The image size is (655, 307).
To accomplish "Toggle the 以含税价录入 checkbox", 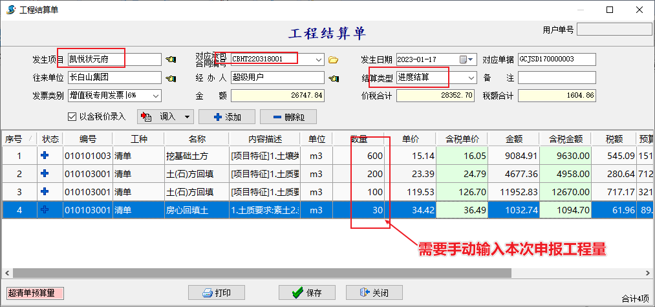I will pos(72,117).
